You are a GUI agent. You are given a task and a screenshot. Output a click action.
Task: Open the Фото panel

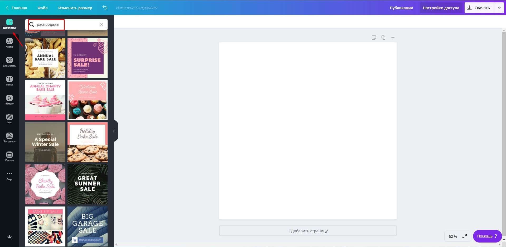pos(9,43)
